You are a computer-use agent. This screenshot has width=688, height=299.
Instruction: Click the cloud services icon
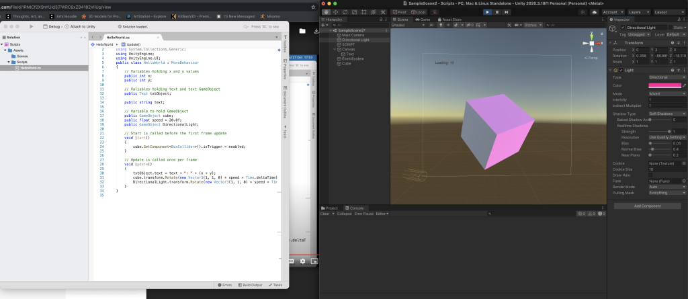[x=593, y=12]
